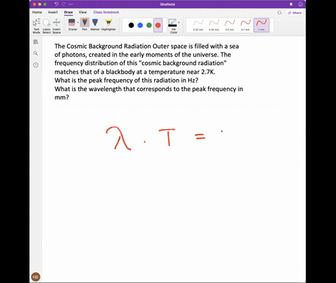The height and width of the screenshot is (283, 336).
Task: Set pen thickness to 0.25 mm
Action: (x=198, y=25)
